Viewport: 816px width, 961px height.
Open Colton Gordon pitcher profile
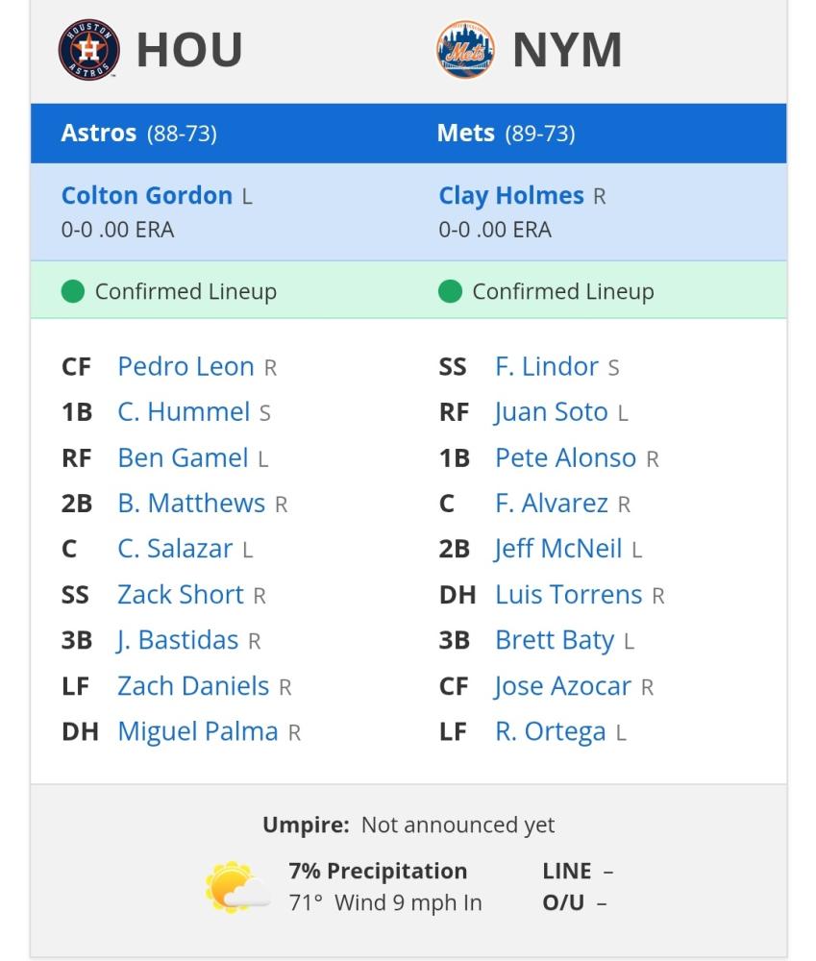(147, 195)
